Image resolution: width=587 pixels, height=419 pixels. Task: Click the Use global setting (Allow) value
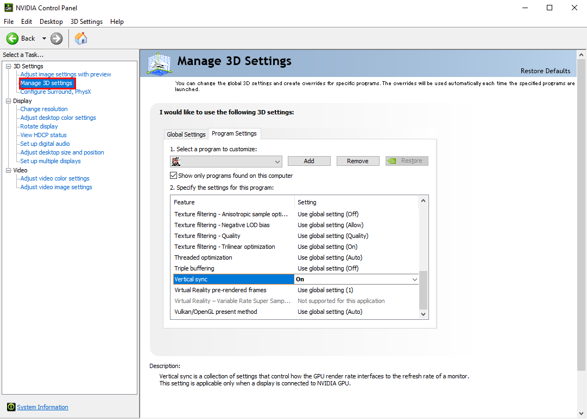[x=331, y=225]
